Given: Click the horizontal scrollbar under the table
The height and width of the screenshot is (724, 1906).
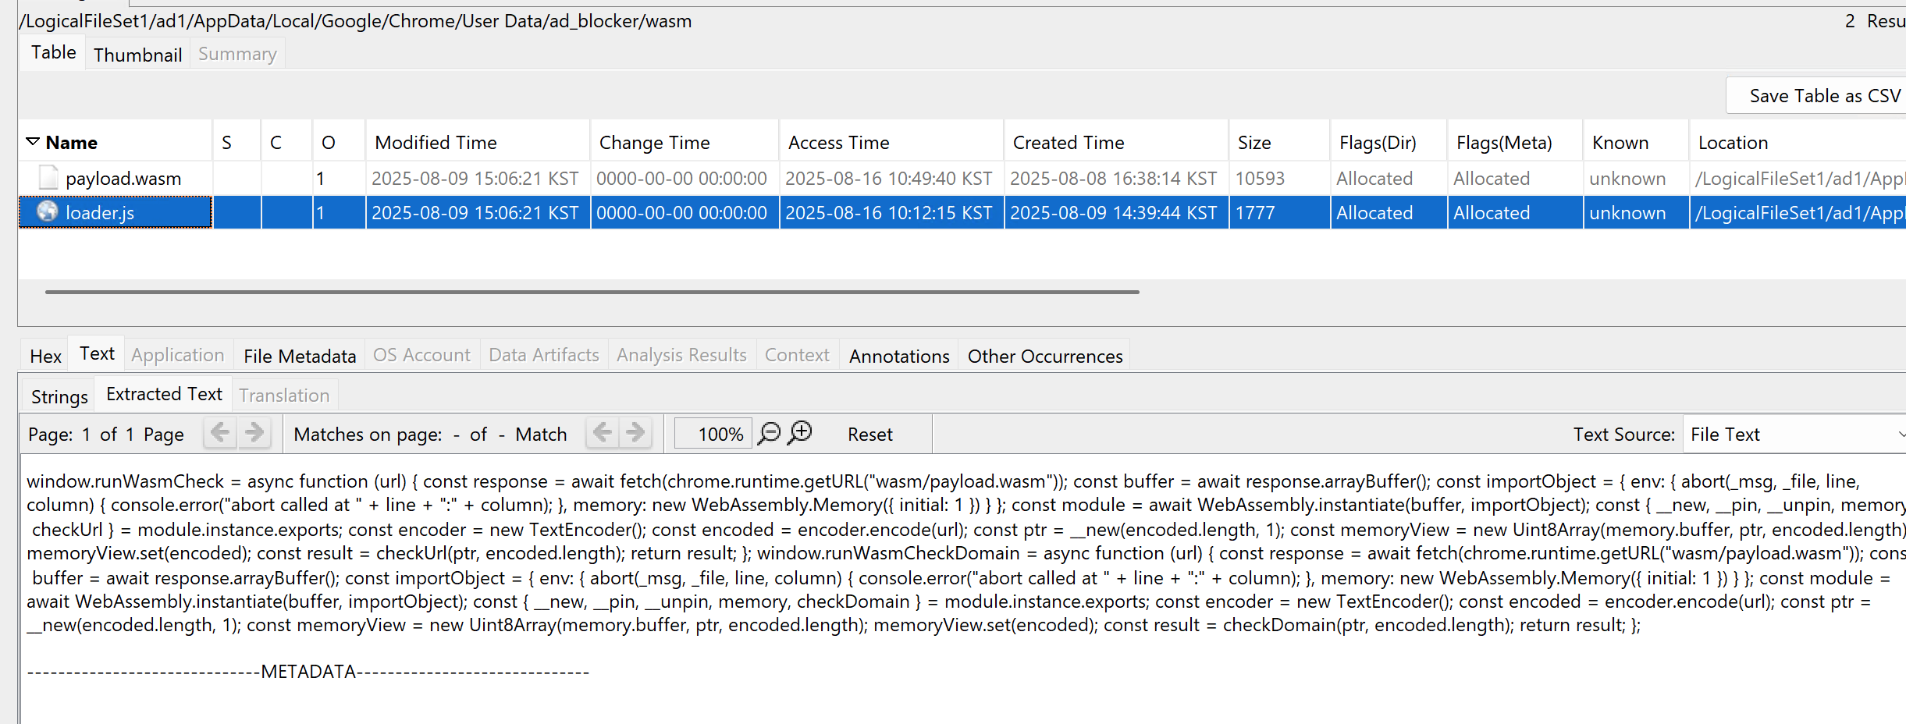Looking at the screenshot, I should pyautogui.click(x=592, y=292).
